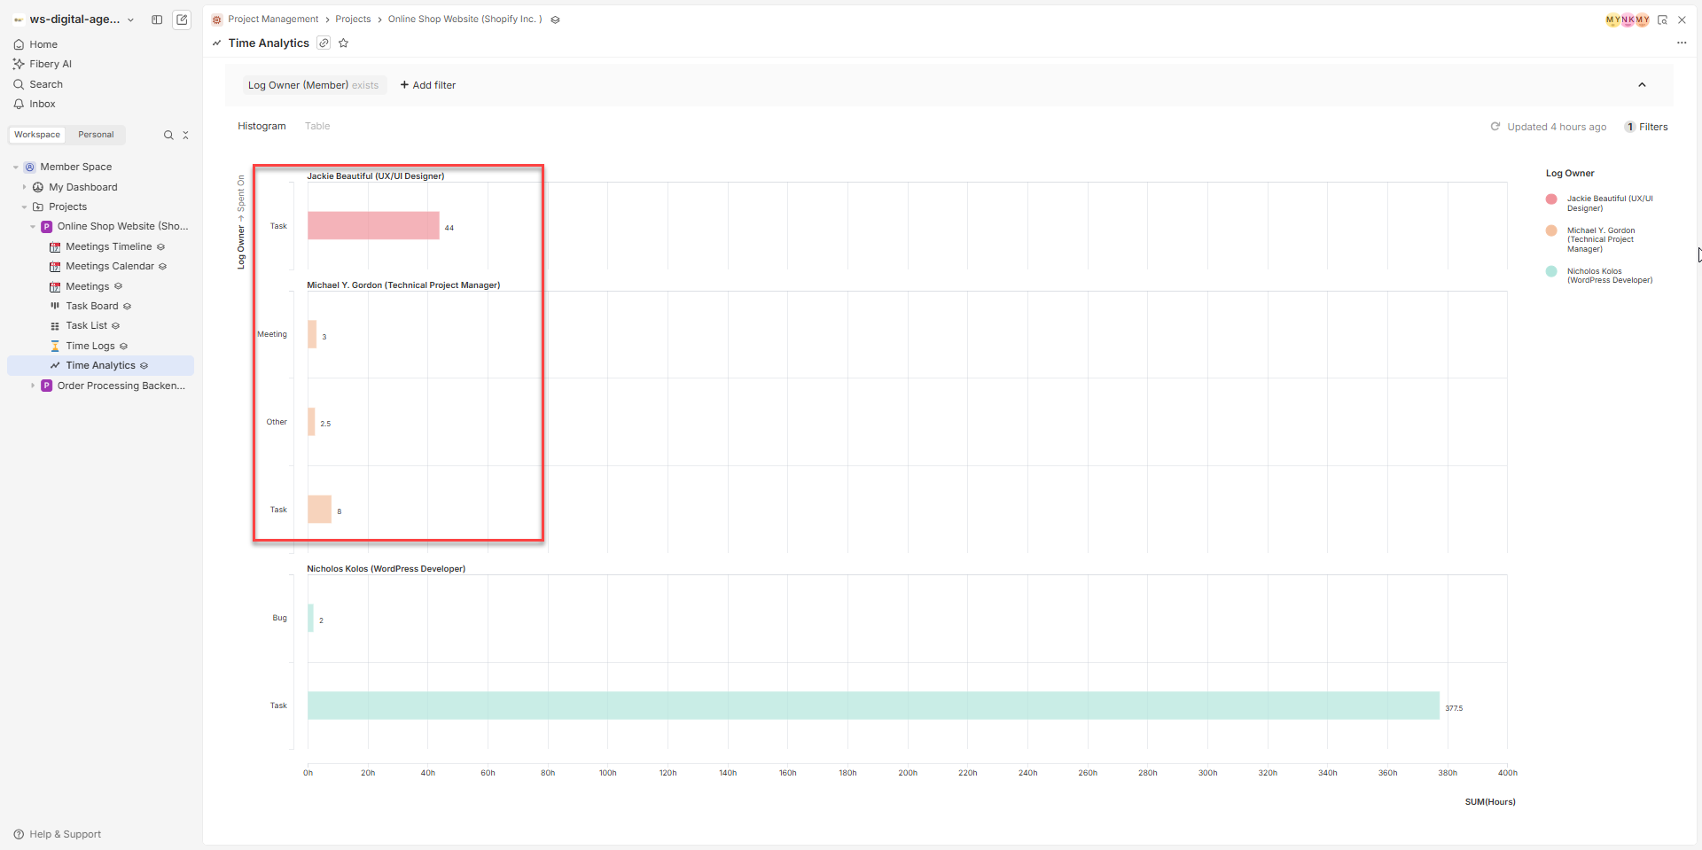Close the Time Analytics panel with X
This screenshot has width=1702, height=850.
[x=1682, y=19]
